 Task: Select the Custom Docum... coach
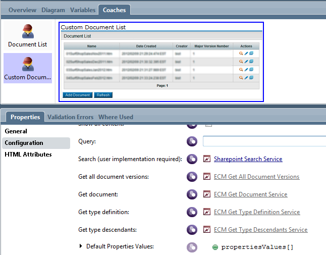28,68
